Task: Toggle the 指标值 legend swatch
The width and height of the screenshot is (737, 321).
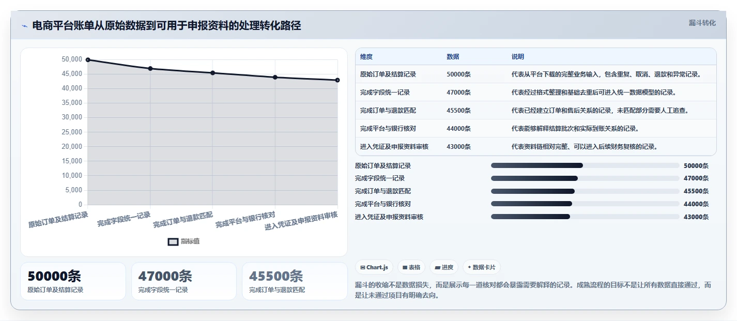Action: (x=173, y=241)
